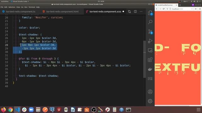Open the pgAdmin elephant icon in the dock
Image resolution: width=202 pixels, height=113 pixels.
pos(52,110)
